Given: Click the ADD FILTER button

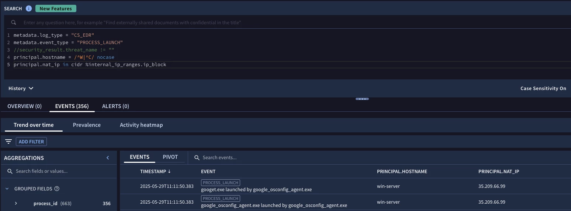Looking at the screenshot, I should (31, 142).
